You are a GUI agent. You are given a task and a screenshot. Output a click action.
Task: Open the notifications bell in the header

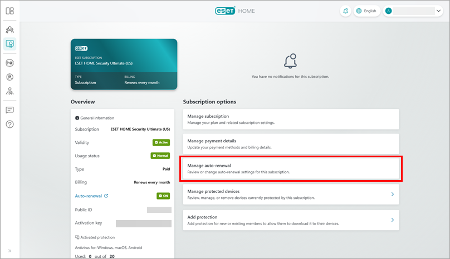point(345,11)
